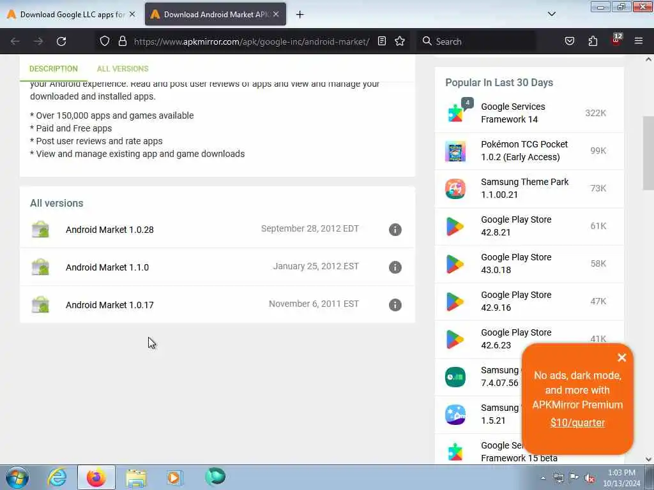The width and height of the screenshot is (654, 490).
Task: Click the Google Play Store 42.8.21 icon
Action: coord(455,226)
